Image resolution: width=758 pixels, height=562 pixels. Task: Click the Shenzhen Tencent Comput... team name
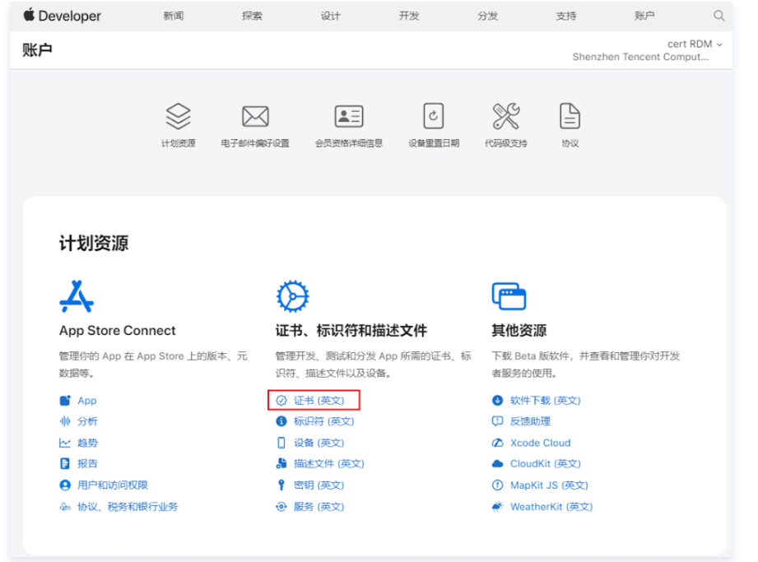tap(640, 57)
